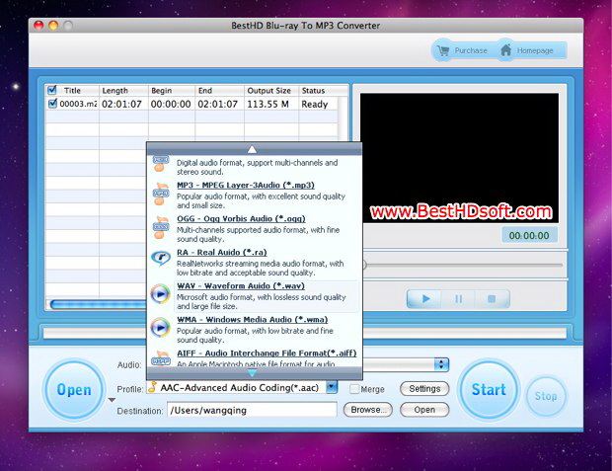
Task: Click format list down arrow
Action: coord(252,373)
